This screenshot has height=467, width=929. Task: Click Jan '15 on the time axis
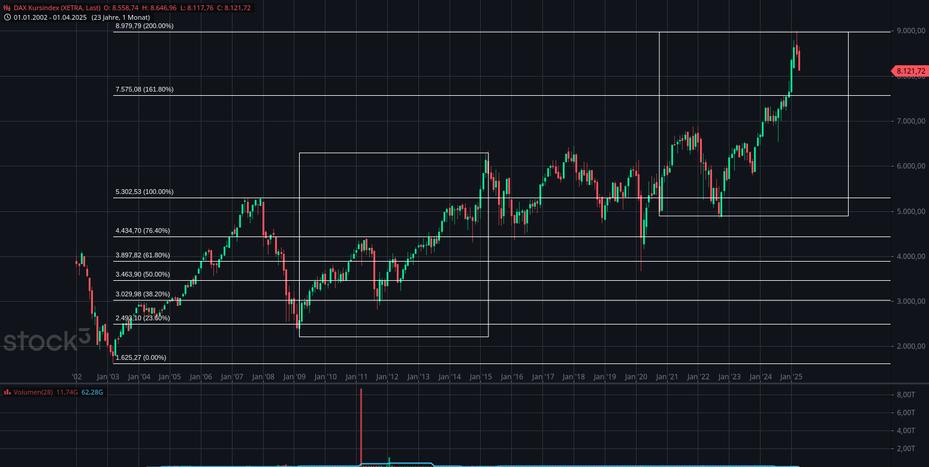481,377
